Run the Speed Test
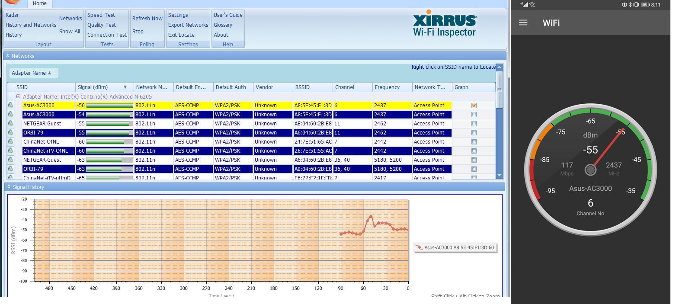The height and width of the screenshot is (304, 673). pos(101,15)
